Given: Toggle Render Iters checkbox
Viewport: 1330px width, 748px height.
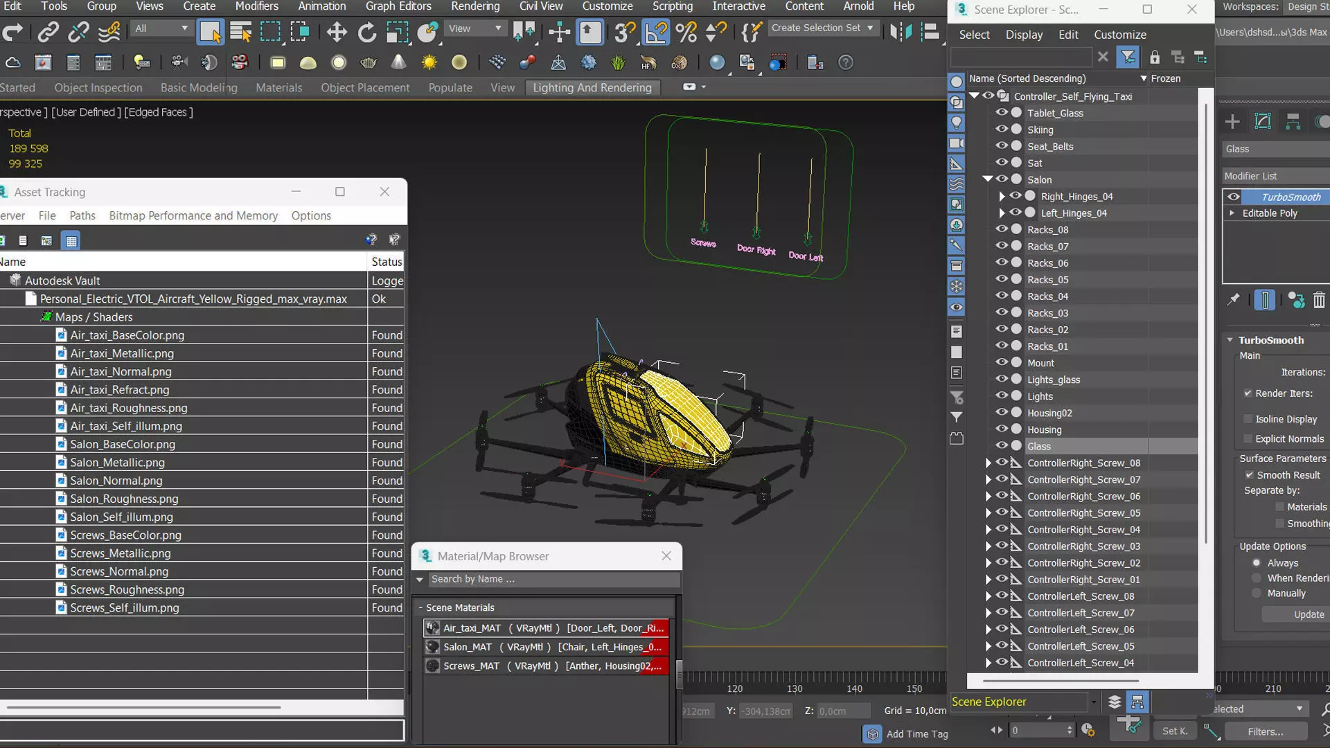Looking at the screenshot, I should 1248,393.
